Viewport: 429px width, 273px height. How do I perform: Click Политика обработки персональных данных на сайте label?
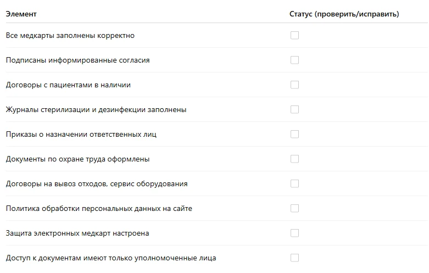click(x=99, y=208)
